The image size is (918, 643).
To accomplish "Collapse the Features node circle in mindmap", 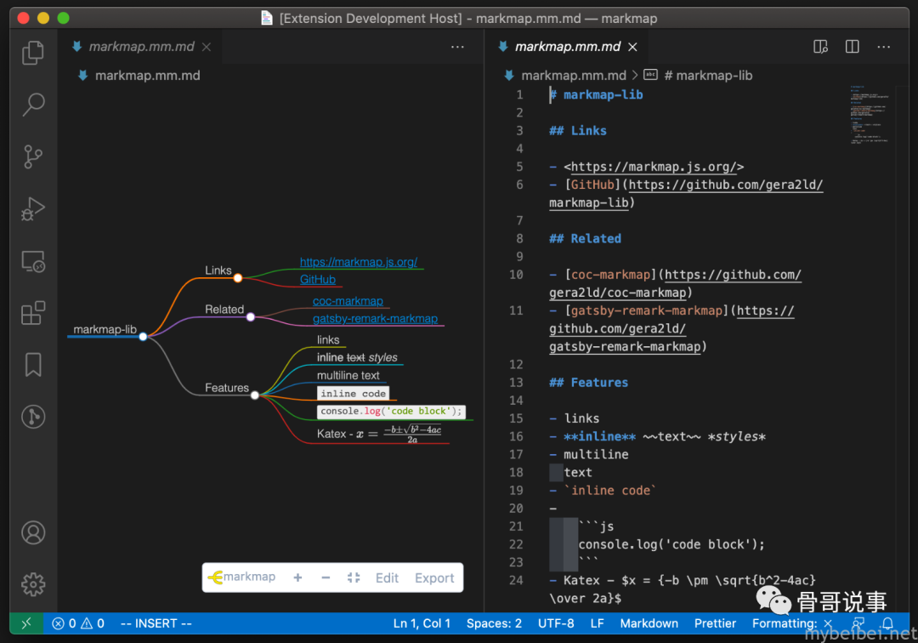I will tap(255, 395).
